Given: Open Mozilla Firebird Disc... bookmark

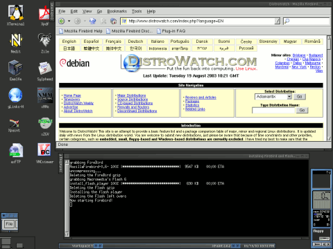Looking at the screenshot, I should (130, 31).
